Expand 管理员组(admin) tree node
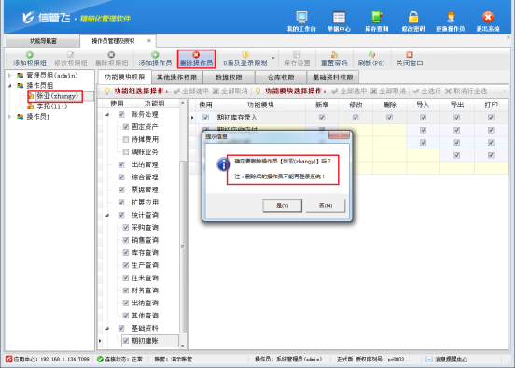The width and height of the screenshot is (516, 368). [10, 76]
